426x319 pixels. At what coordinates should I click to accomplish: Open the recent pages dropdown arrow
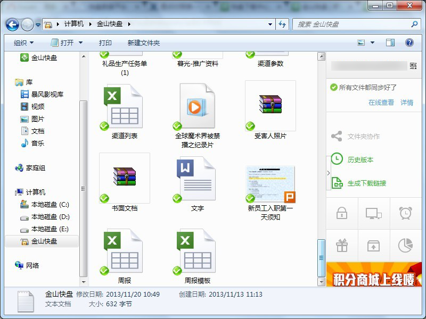(38, 24)
